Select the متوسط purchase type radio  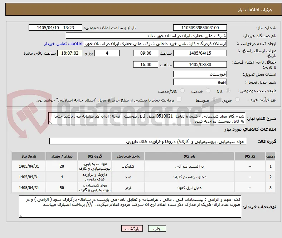coord(214,99)
